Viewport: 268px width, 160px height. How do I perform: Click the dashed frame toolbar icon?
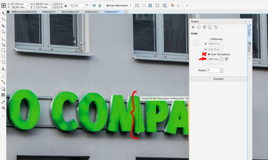coord(157,6)
